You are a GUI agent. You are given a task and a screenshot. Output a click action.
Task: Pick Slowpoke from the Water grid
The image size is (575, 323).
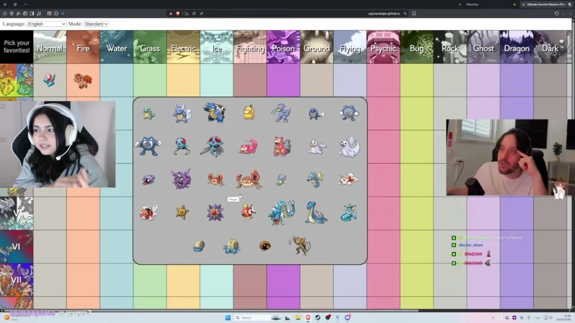pos(248,147)
